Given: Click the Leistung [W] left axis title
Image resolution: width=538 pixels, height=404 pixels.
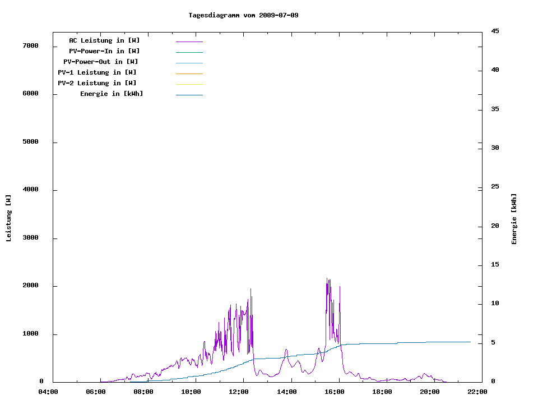Looking at the screenshot, I should [x=8, y=218].
